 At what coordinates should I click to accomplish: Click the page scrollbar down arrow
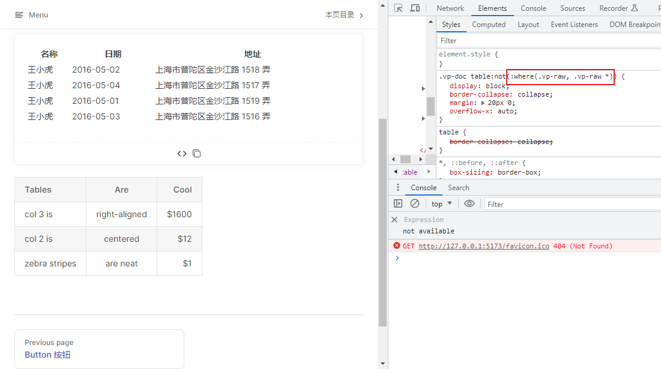pyautogui.click(x=382, y=364)
